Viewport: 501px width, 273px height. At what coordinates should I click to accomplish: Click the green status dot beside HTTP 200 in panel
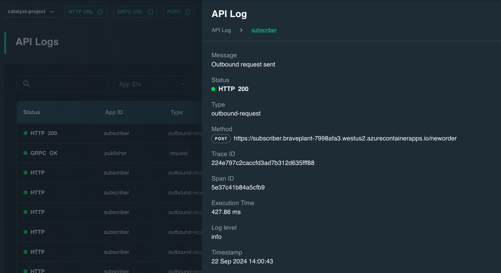[x=213, y=89]
